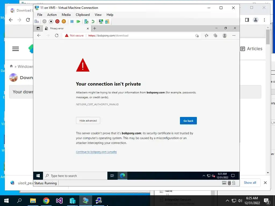
Task: Close the Chrome downloads bar
Action: [x=265, y=183]
